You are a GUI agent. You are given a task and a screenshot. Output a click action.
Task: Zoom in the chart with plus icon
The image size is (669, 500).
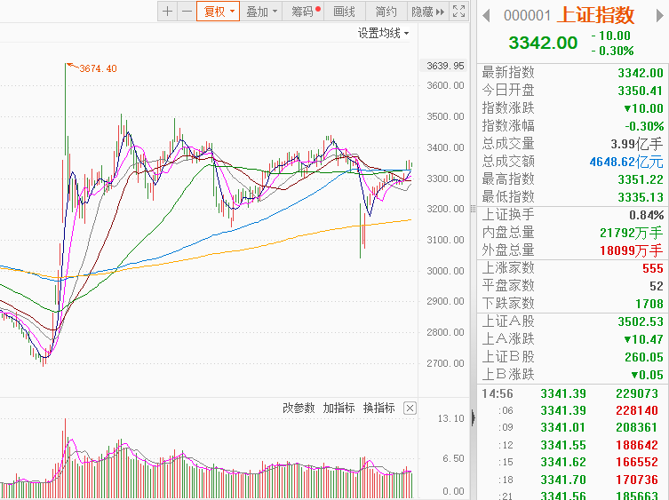[x=167, y=12]
